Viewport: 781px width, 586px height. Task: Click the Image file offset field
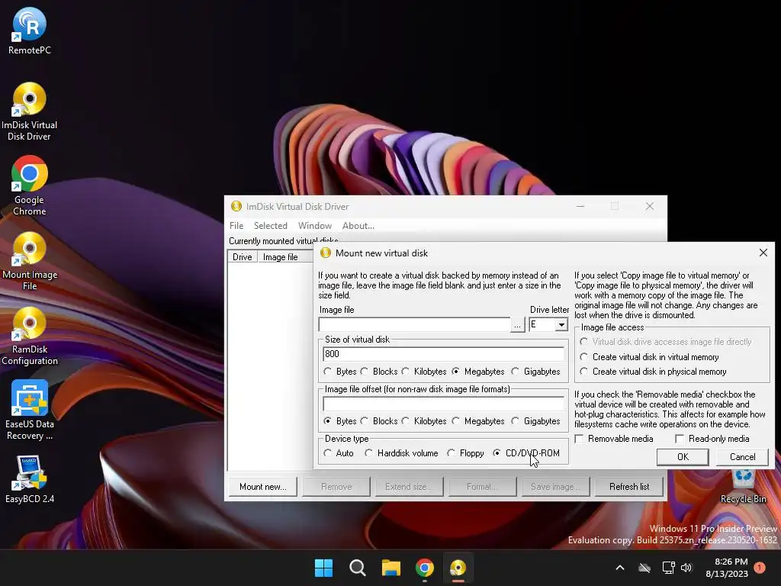point(443,403)
